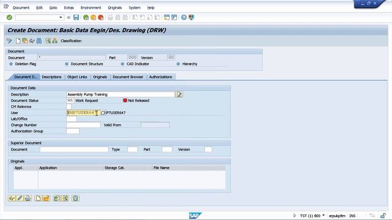Open the Goto menu
The height and width of the screenshot is (220, 392).
53,8
